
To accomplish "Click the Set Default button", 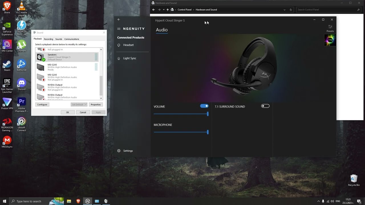I will 78,104.
